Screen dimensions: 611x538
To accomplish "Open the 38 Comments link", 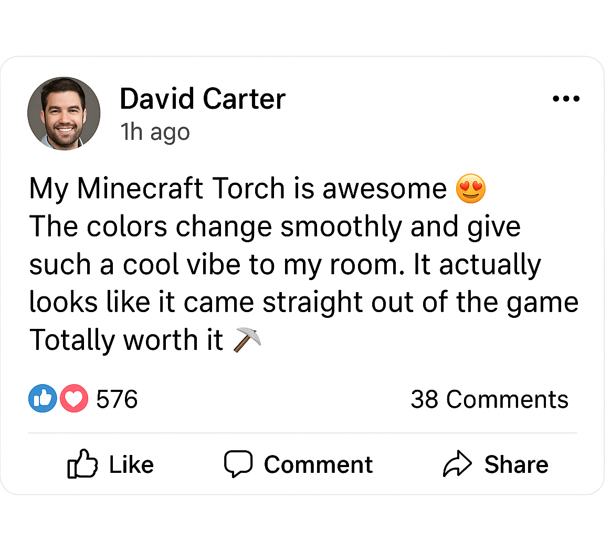I will pyautogui.click(x=489, y=399).
